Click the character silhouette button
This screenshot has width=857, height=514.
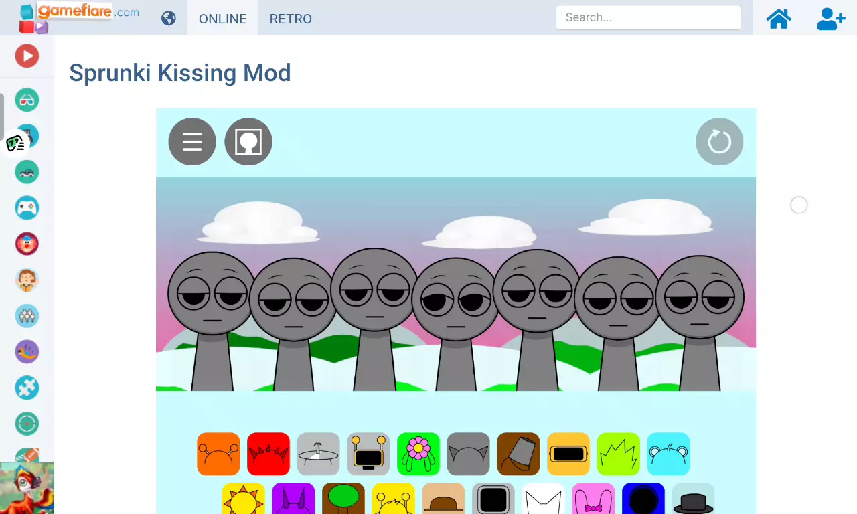coord(248,141)
